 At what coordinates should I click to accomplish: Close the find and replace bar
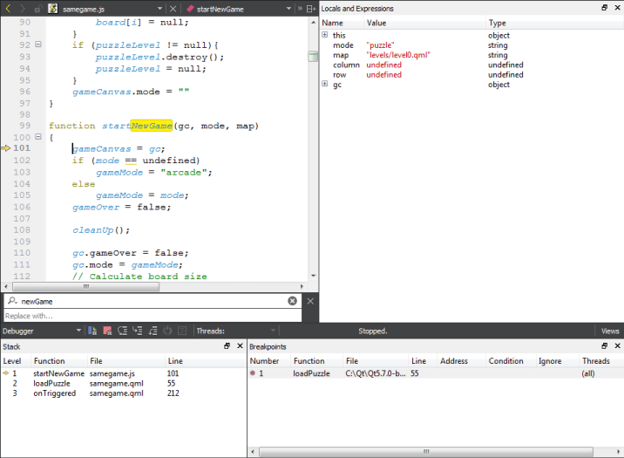(310, 301)
